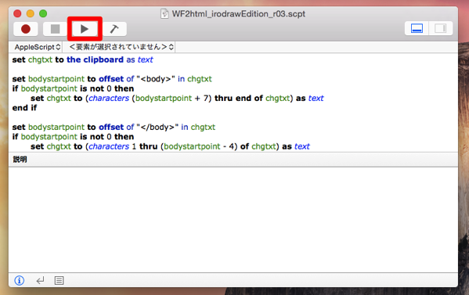469x295 pixels.
Task: Open the element selection popup menu
Action: [121, 47]
